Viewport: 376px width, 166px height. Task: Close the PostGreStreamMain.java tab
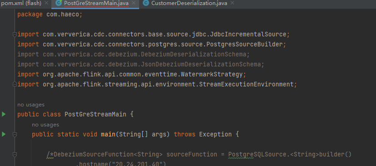click(134, 3)
